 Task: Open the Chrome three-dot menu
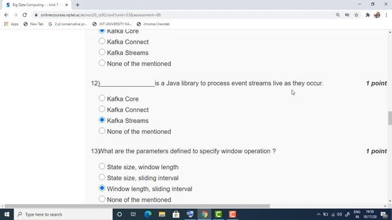tap(386, 15)
